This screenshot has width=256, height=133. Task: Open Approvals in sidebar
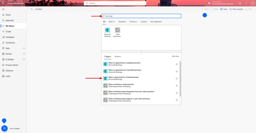click(x=13, y=20)
